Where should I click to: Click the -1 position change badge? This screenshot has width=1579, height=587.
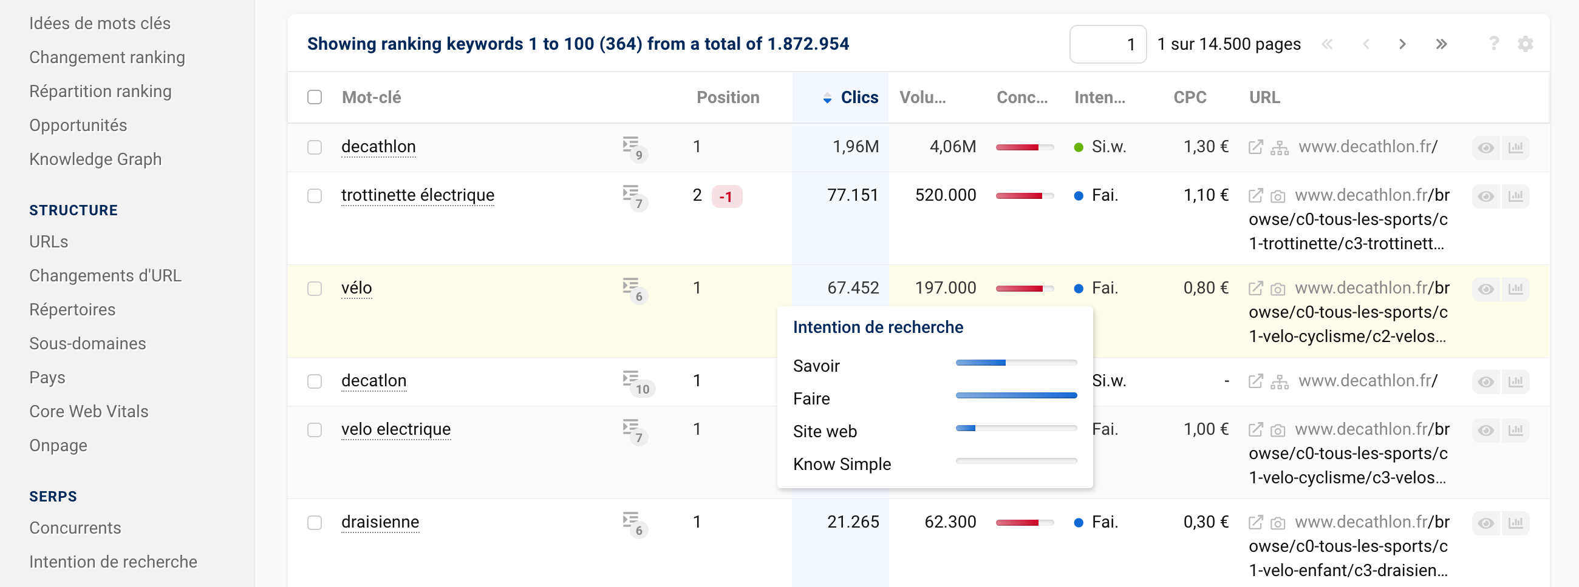pyautogui.click(x=726, y=196)
